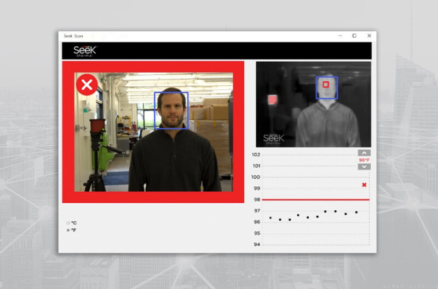Raise alarm threshold with up chevron button
438x289 pixels.
point(364,153)
